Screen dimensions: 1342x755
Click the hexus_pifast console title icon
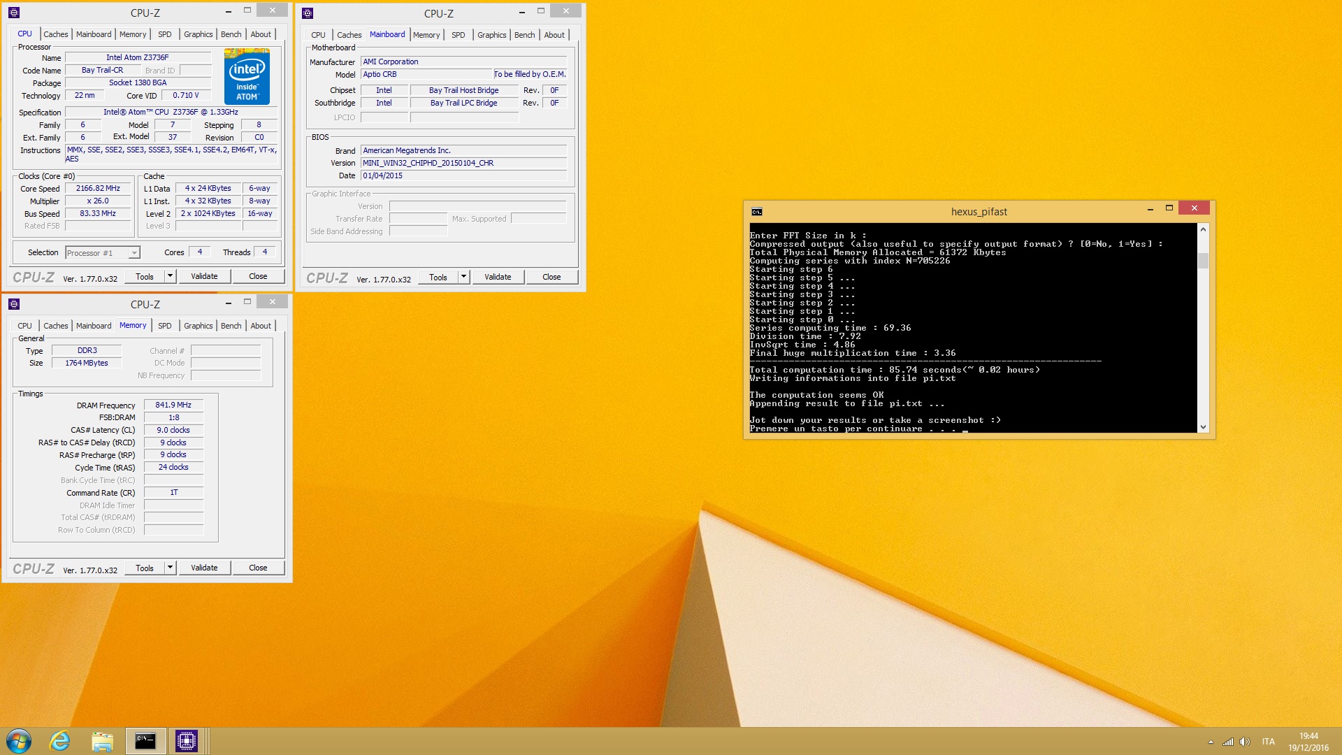(x=757, y=212)
